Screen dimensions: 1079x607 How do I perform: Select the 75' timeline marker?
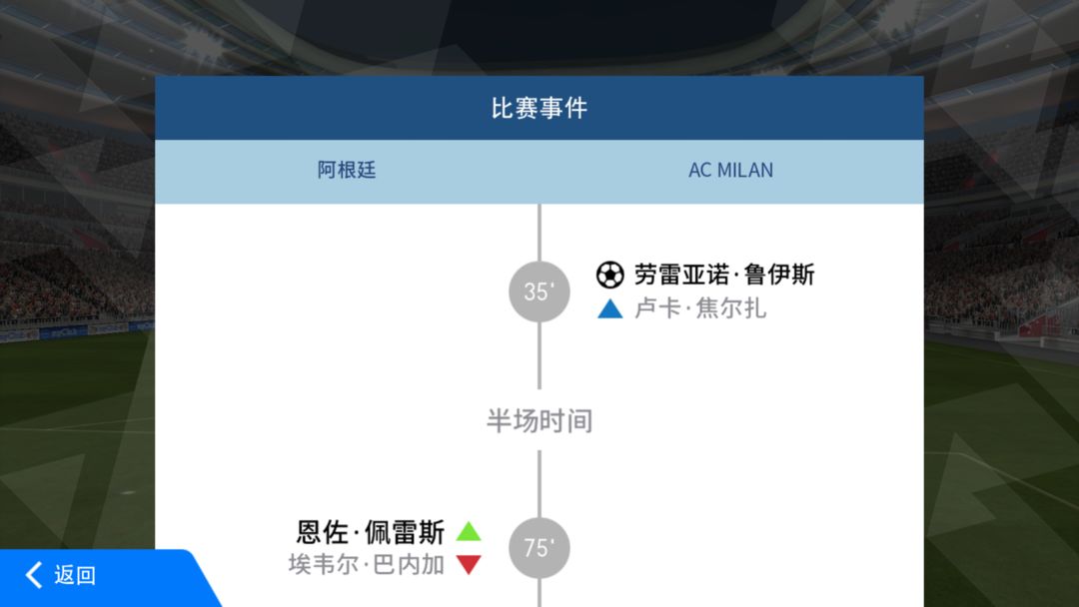pos(539,548)
